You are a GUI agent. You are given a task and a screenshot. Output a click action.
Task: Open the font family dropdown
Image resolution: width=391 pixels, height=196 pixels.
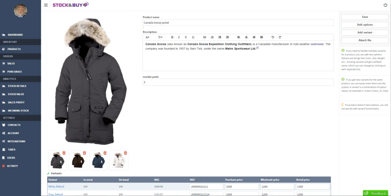(147, 37)
